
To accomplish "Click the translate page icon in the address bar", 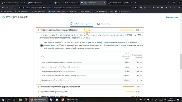I will tap(133, 8).
